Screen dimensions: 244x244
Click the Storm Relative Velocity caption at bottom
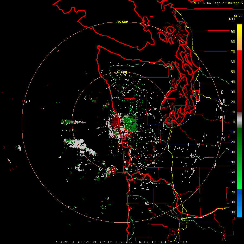pos(122,242)
